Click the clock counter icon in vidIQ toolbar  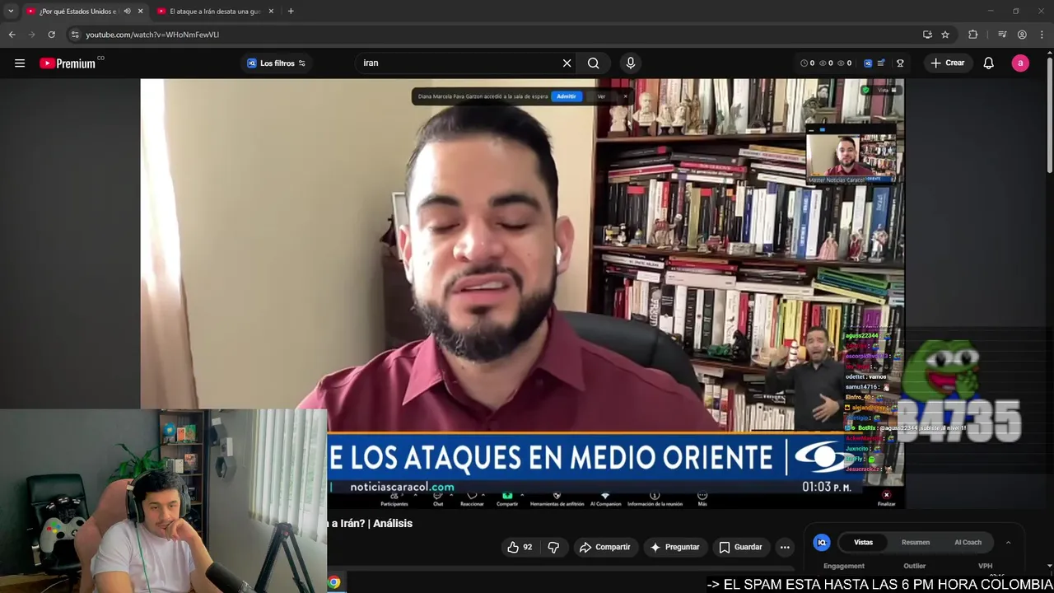point(804,63)
